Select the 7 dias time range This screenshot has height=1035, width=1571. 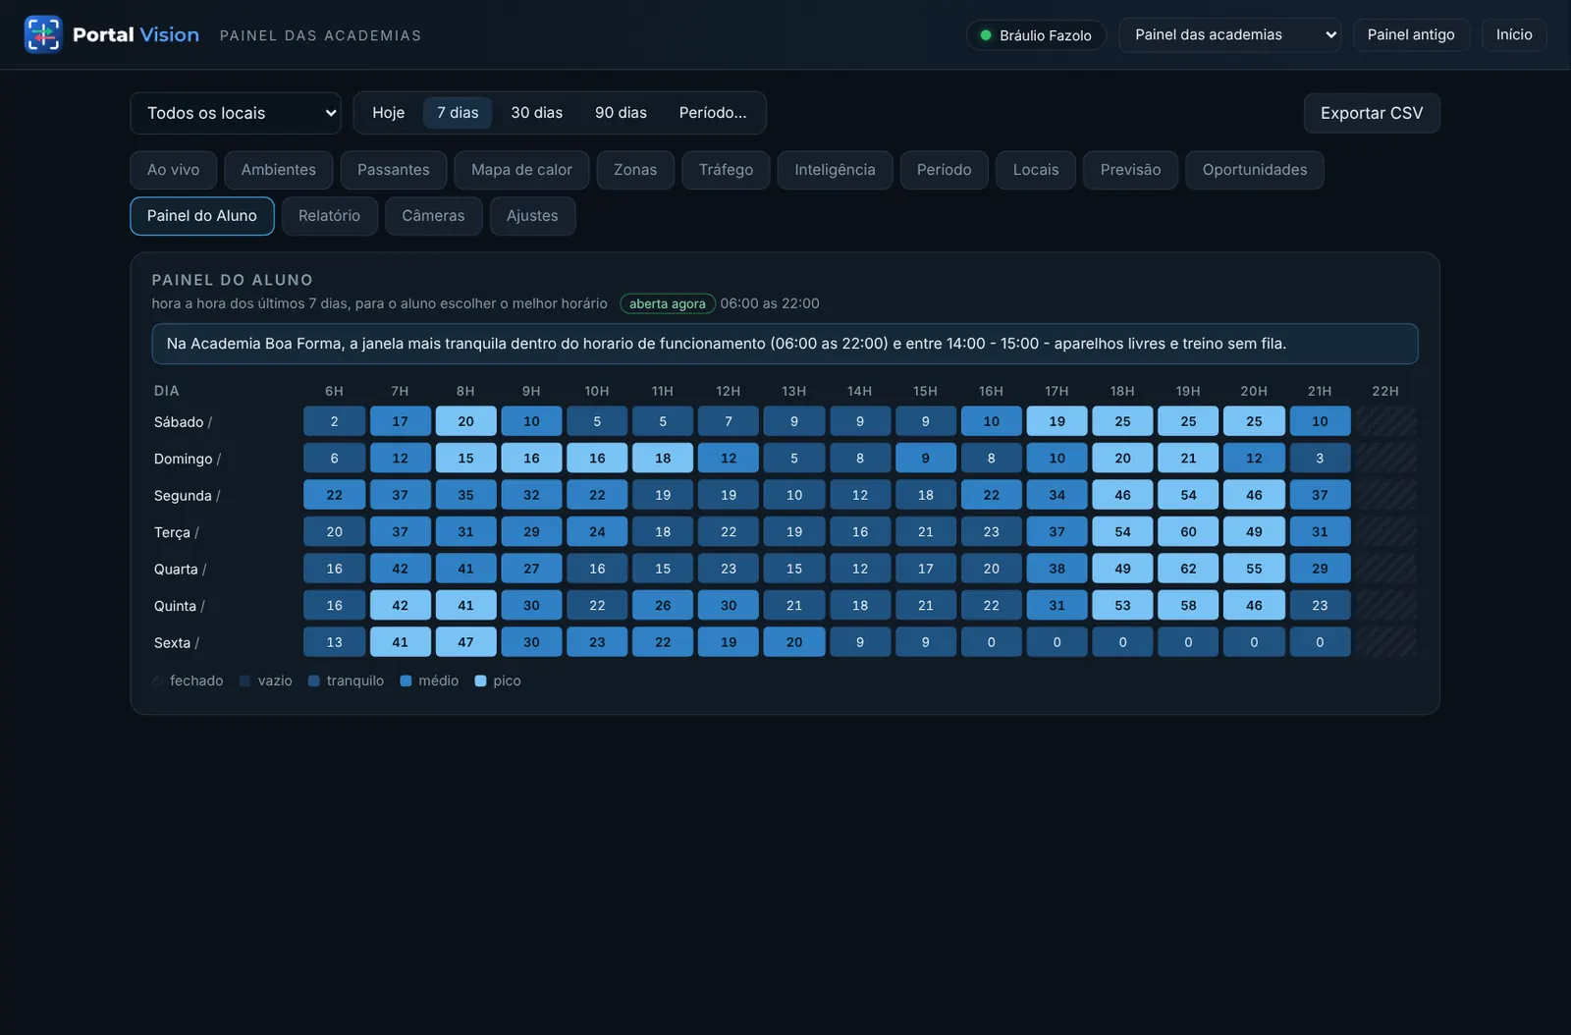[458, 113]
